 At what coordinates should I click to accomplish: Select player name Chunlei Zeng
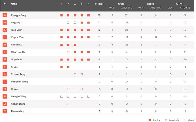tap(18, 74)
